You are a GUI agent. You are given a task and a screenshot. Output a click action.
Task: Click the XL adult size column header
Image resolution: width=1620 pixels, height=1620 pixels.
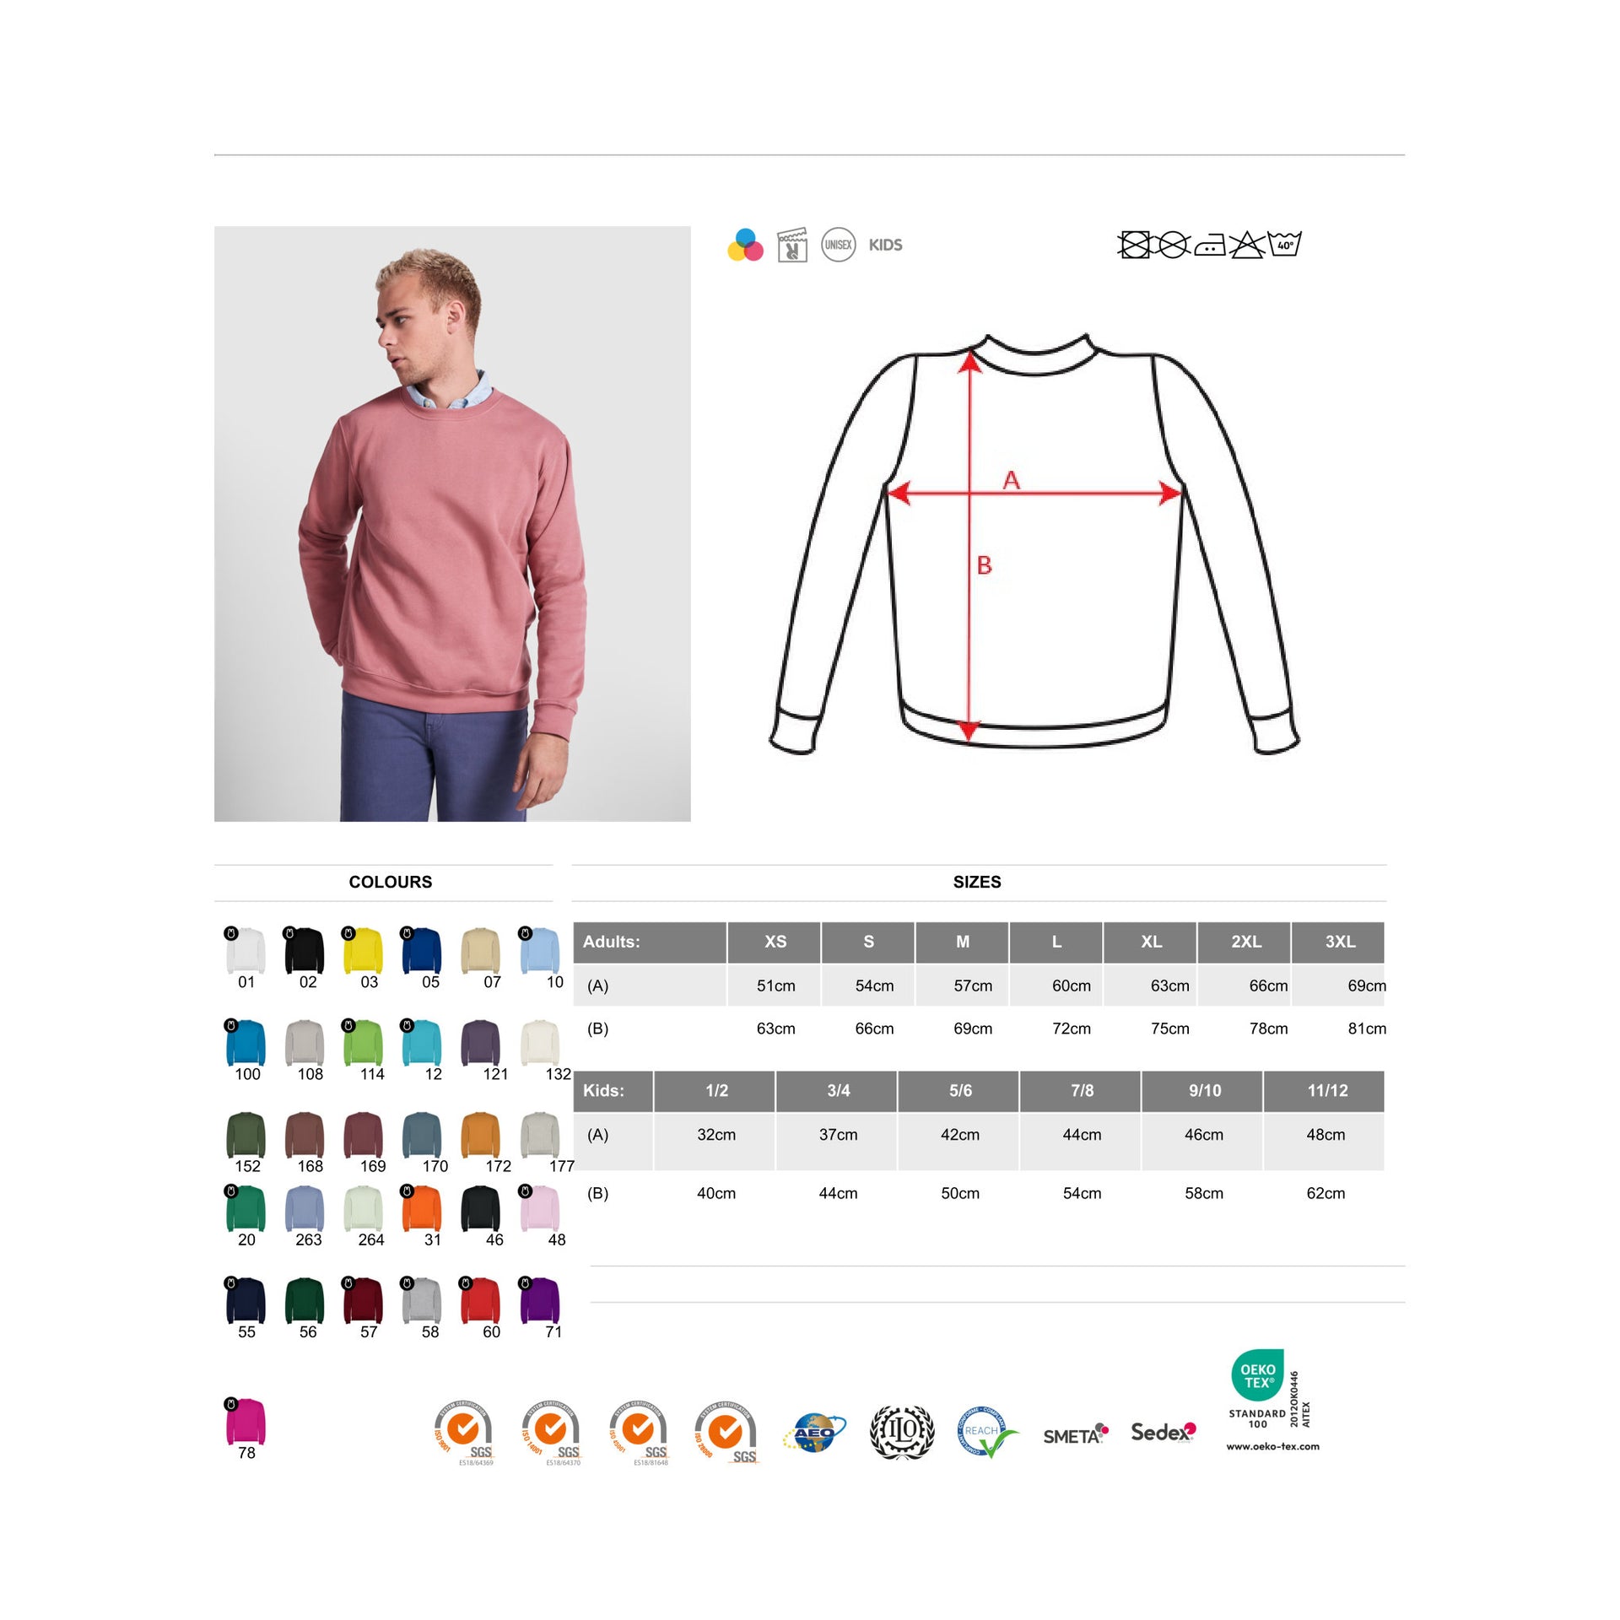coord(1151,942)
